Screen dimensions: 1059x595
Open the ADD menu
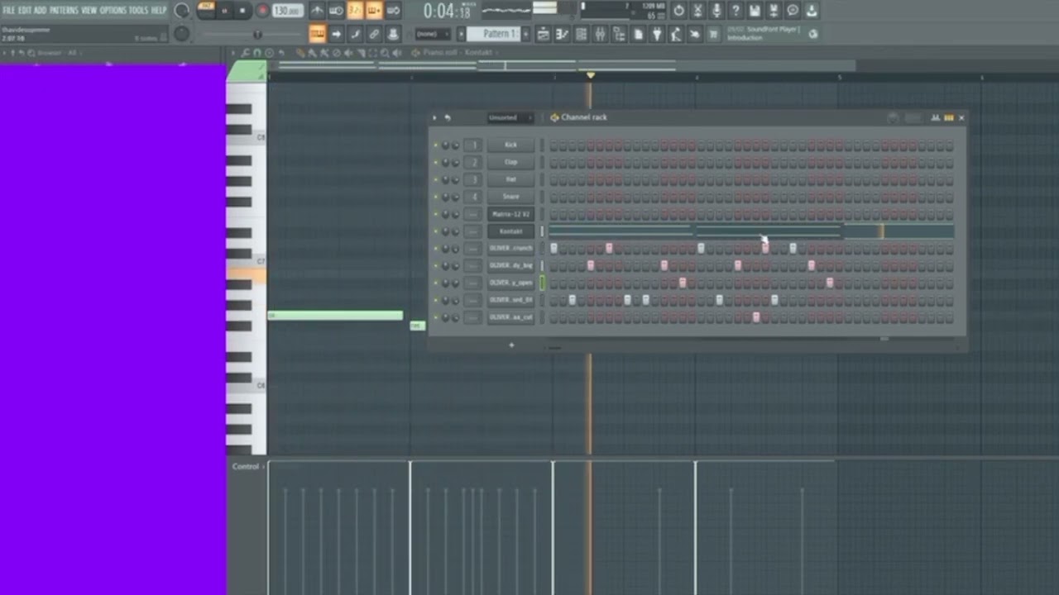[x=40, y=10]
